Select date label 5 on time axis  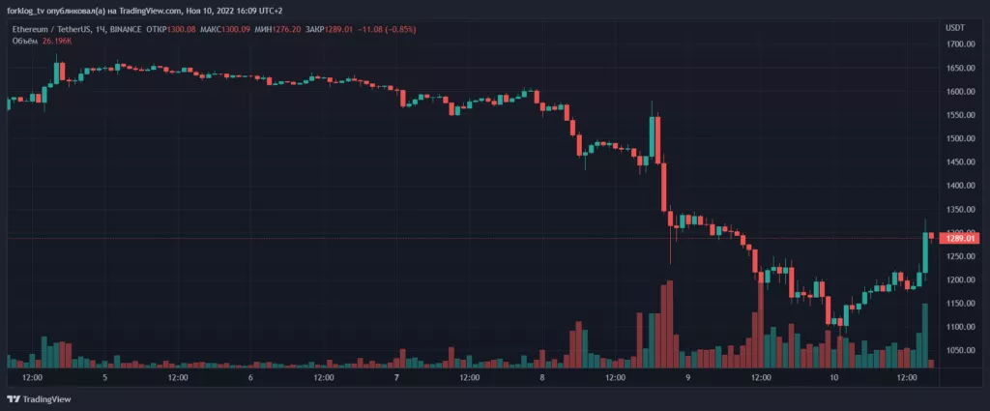(x=104, y=377)
